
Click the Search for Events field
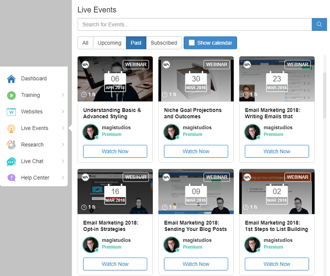pyautogui.click(x=195, y=24)
